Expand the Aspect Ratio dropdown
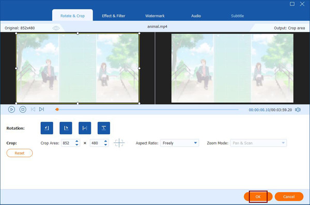 click(x=179, y=143)
